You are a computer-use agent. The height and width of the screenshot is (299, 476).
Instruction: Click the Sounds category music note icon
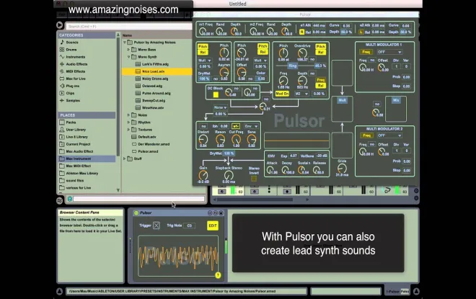point(62,43)
